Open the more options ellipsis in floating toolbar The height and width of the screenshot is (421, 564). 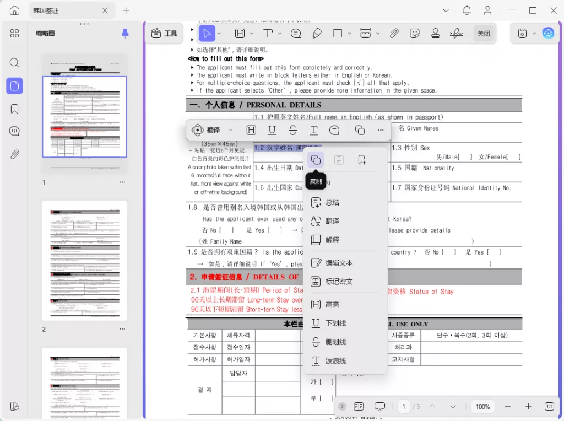point(381,130)
